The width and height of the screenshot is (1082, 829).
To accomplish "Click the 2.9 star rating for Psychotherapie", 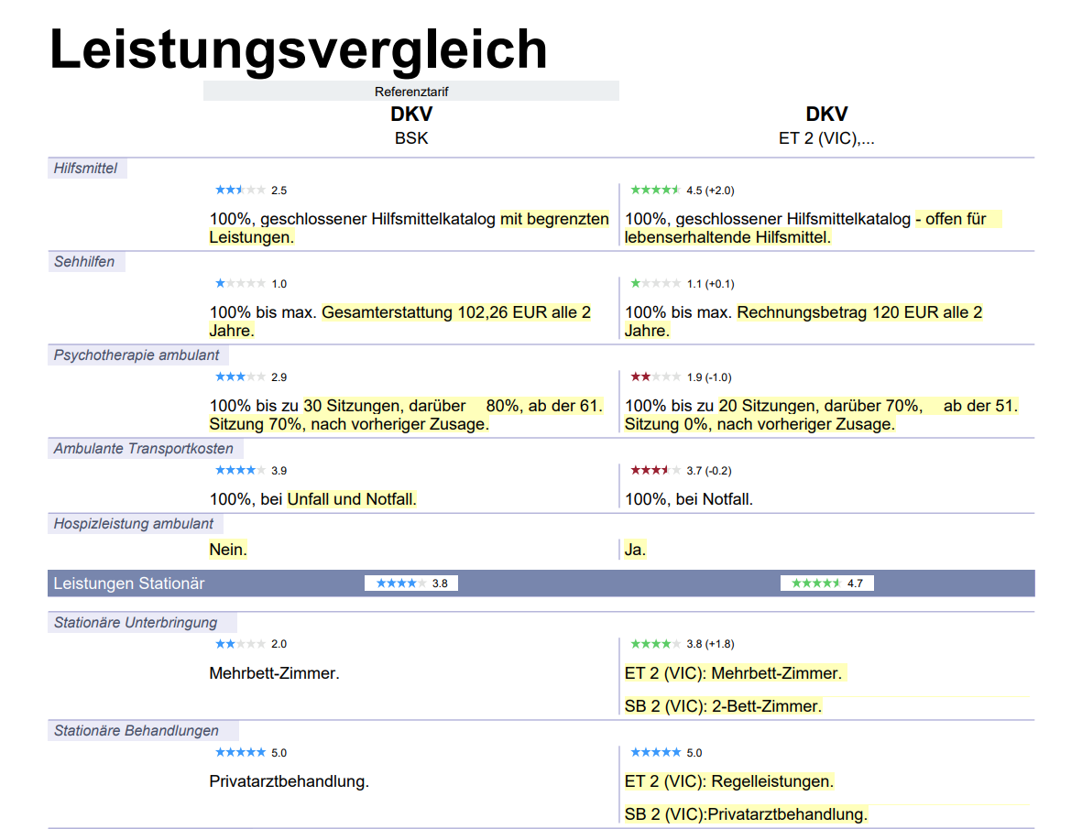I will tap(250, 376).
